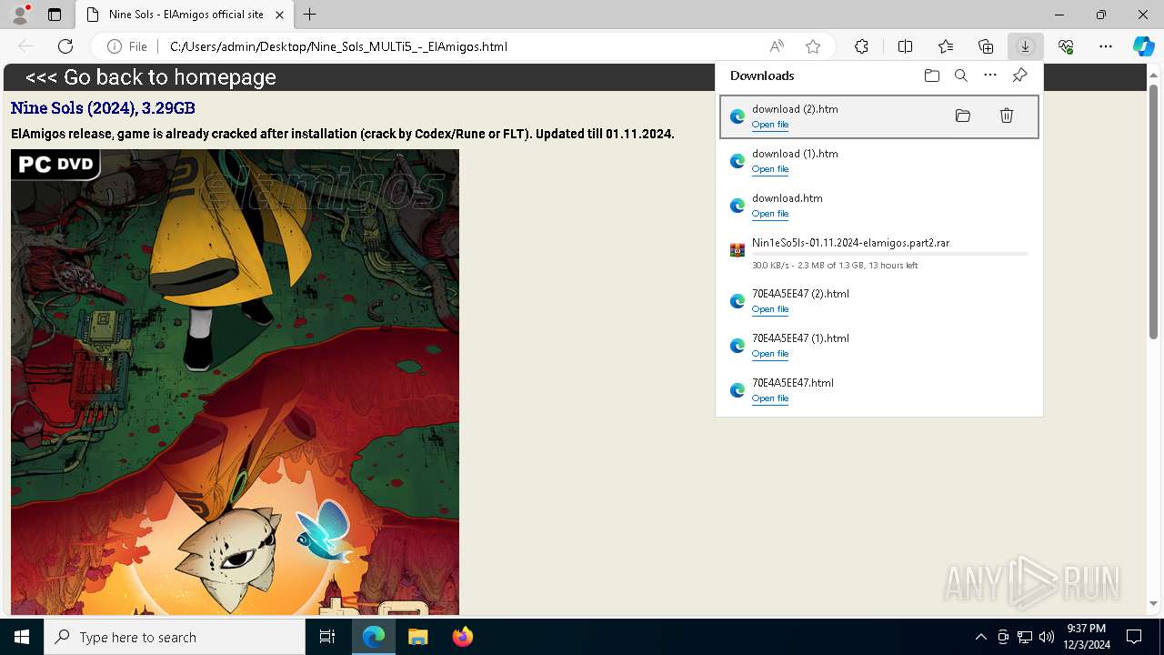Viewport: 1164px width, 655px height.
Task: Go back to previous page arrow
Action: (x=25, y=46)
